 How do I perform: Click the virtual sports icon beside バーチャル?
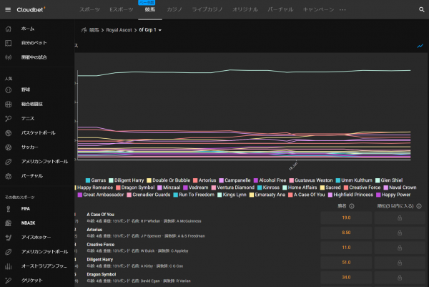click(x=9, y=176)
